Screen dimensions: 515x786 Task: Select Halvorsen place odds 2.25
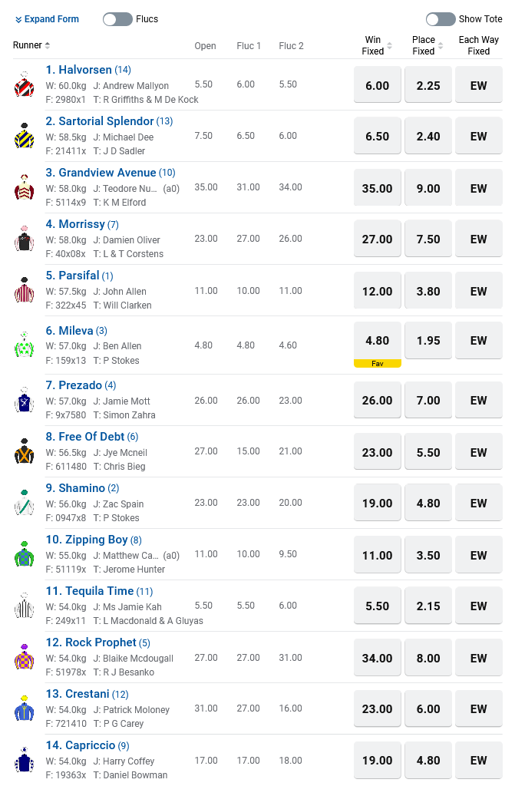pyautogui.click(x=428, y=85)
